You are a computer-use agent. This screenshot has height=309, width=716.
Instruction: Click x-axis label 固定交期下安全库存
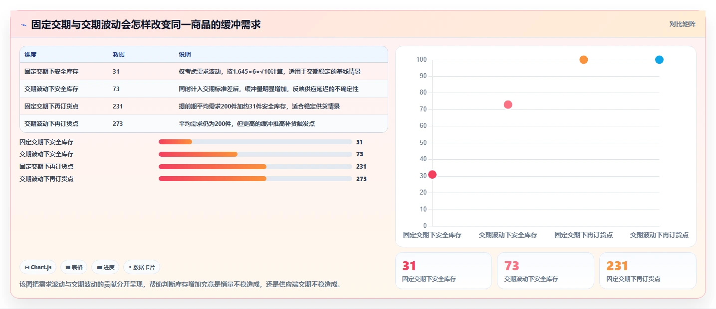432,235
